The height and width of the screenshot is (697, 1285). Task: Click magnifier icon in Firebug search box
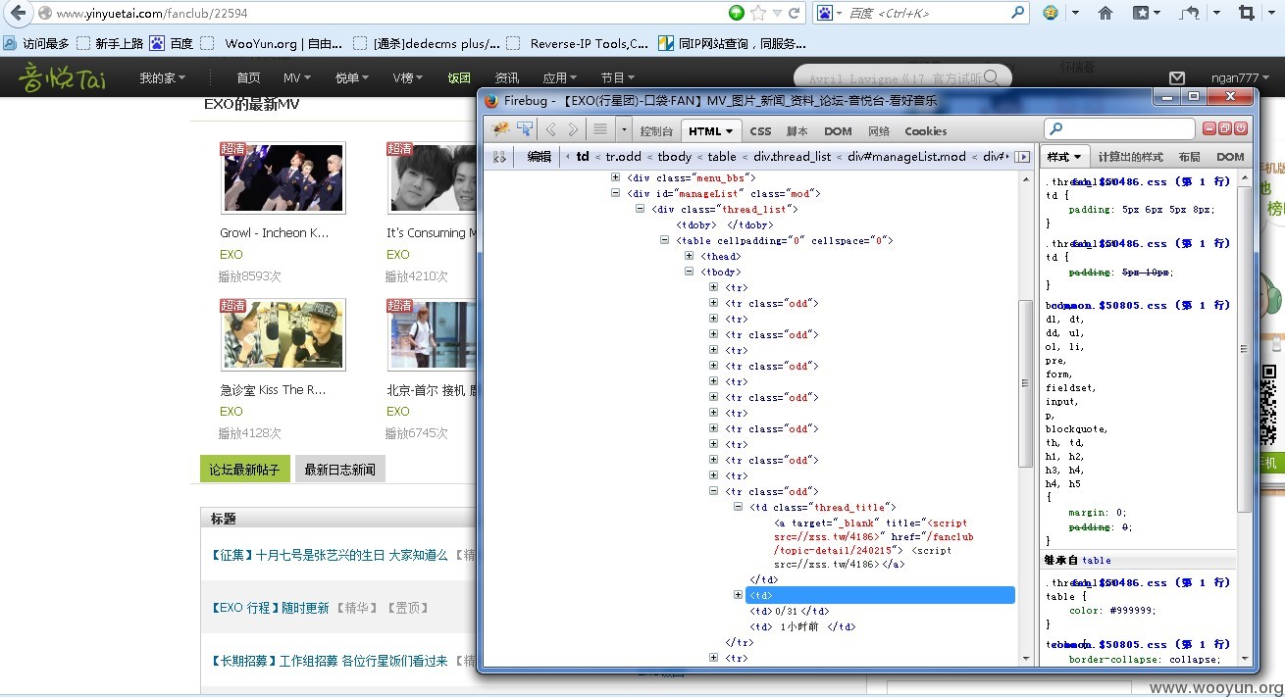[1055, 128]
